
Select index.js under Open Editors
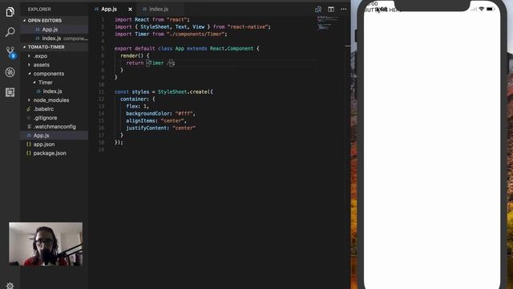pyautogui.click(x=55, y=39)
